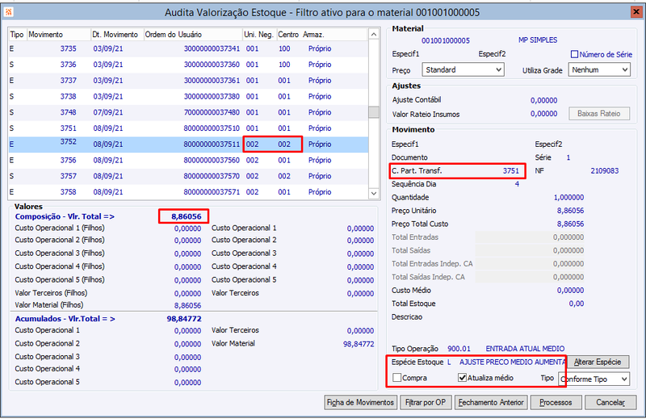Click the Tipo Operação code 900.01

pyautogui.click(x=459, y=349)
